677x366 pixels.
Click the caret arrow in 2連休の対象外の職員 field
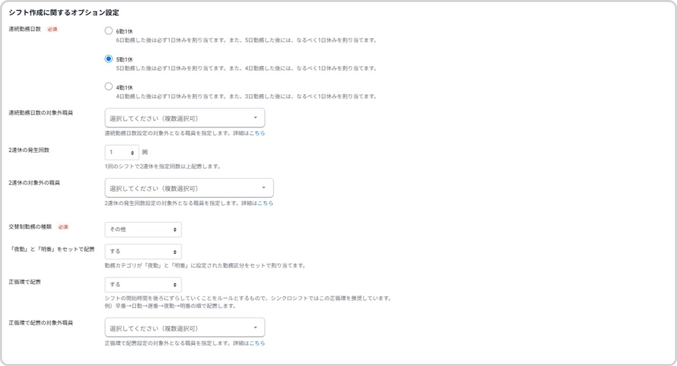pyautogui.click(x=264, y=188)
